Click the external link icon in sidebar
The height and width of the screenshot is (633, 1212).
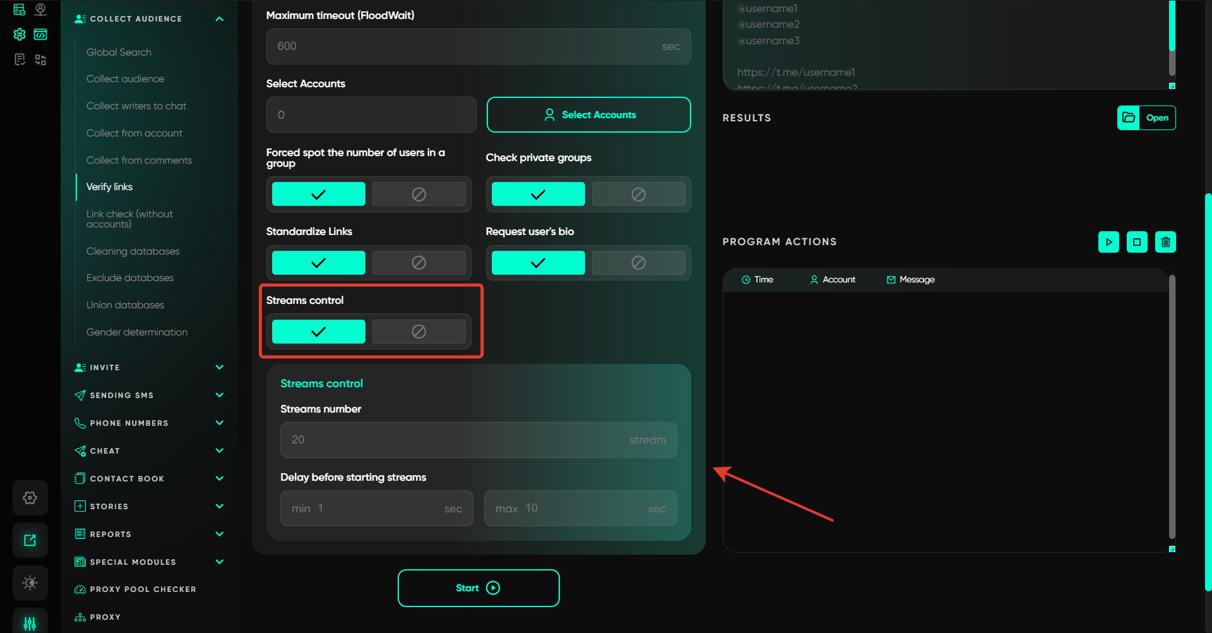(30, 540)
